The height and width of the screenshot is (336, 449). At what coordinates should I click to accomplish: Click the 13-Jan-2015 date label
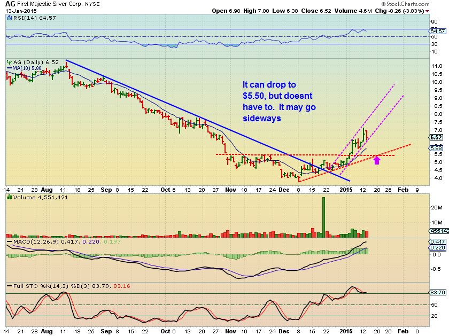click(21, 11)
